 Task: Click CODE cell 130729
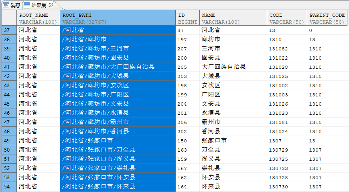pyautogui.click(x=287, y=150)
